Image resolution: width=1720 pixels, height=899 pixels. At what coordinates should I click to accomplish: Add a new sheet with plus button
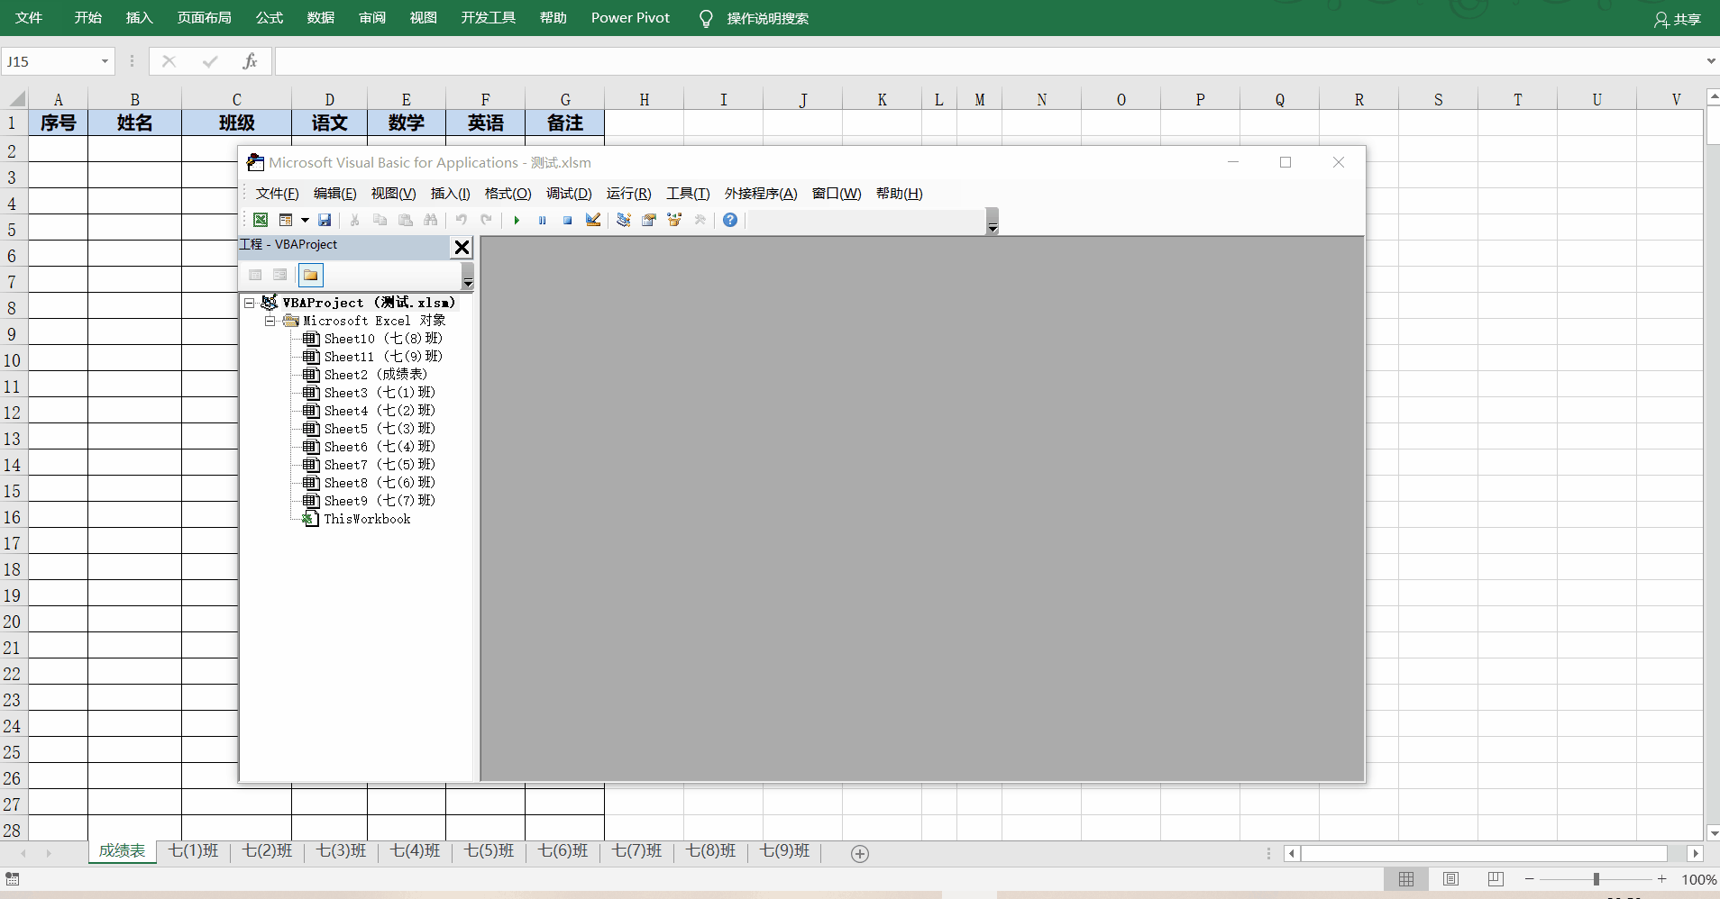860,853
